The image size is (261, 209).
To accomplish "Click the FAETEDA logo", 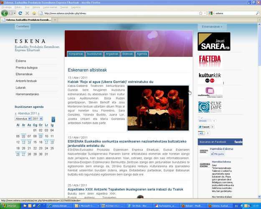I will [210, 61].
